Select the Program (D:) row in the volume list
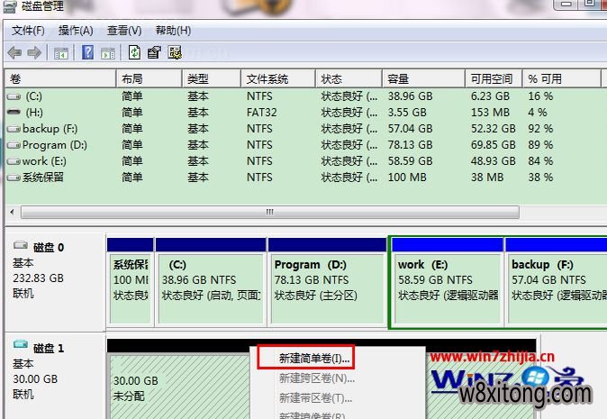This screenshot has height=419, width=607. (56, 144)
